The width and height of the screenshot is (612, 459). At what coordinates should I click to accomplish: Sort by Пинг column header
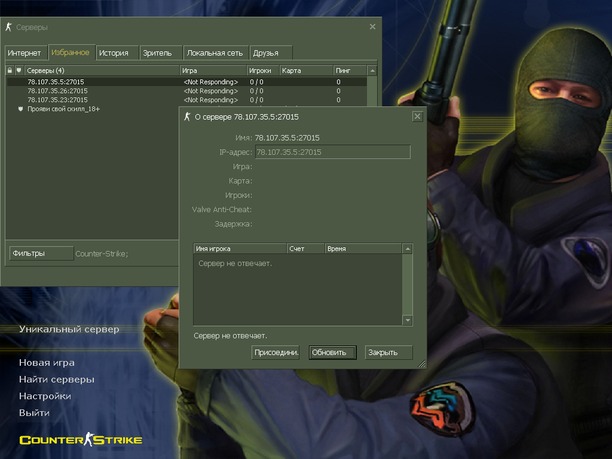[350, 71]
